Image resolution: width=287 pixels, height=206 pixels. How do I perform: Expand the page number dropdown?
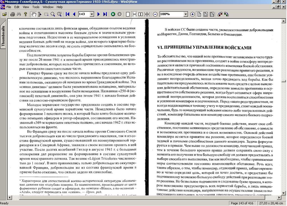pos(92,14)
